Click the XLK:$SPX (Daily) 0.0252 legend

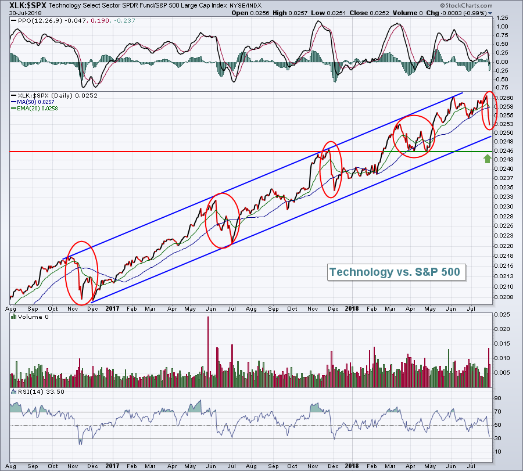58,96
